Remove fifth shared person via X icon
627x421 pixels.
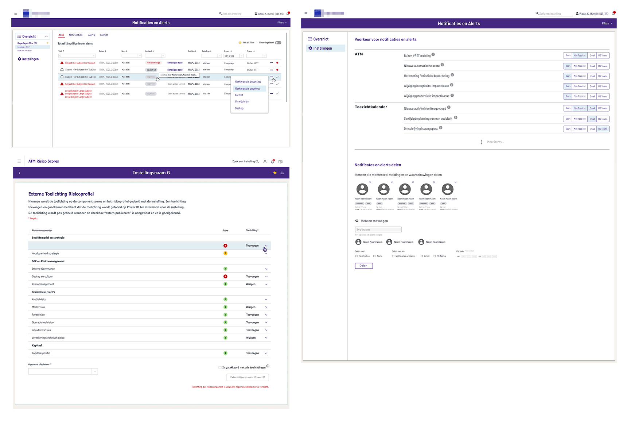pos(455,182)
